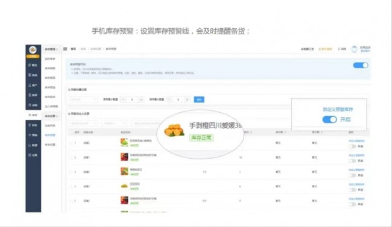Click the 库存最大数量 number field
The width and height of the screenshot is (392, 227).
[179, 99]
